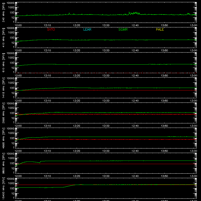Click 13:00 time label of 2695 MHz plot
This screenshot has width=201, height=201.
pos(193,126)
